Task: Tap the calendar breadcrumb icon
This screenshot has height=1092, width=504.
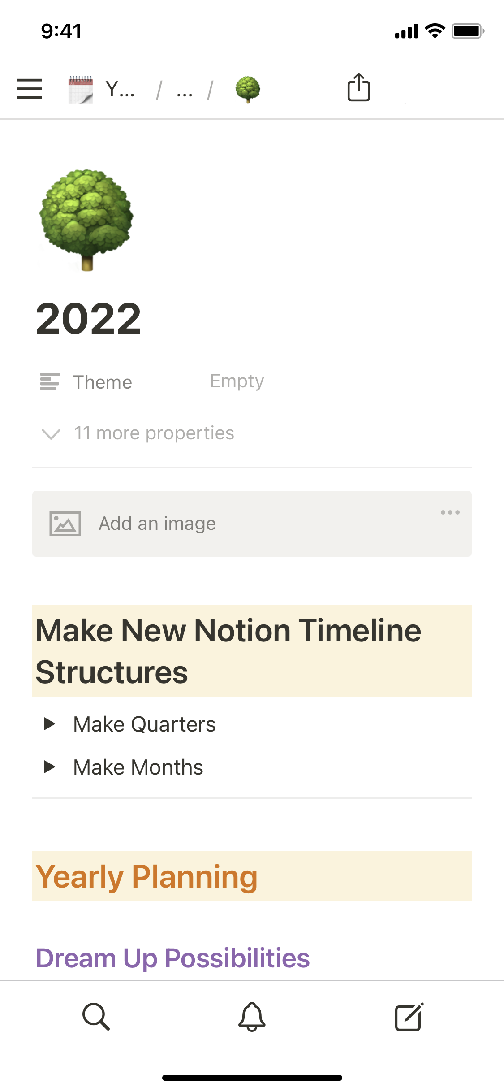Action: 81,89
